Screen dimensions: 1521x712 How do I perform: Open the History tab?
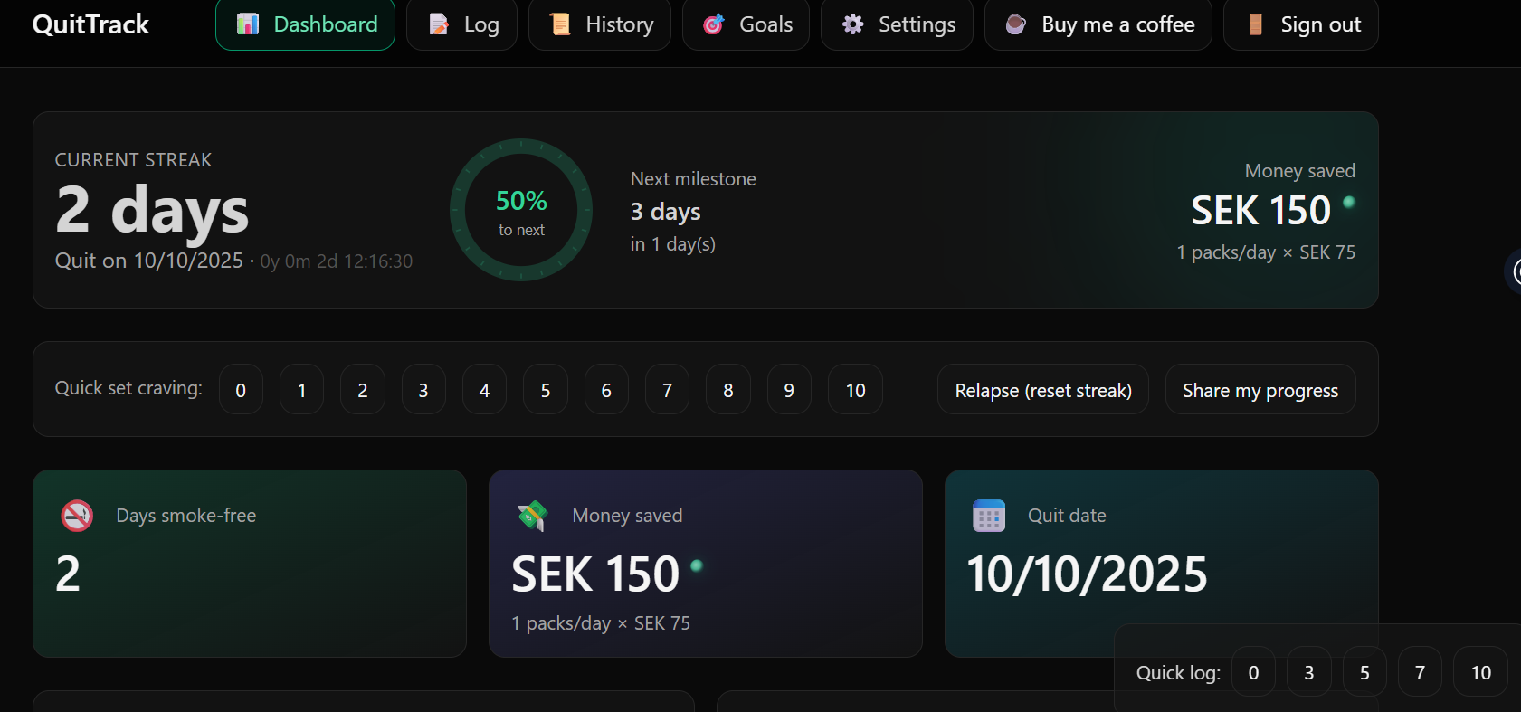pyautogui.click(x=600, y=24)
